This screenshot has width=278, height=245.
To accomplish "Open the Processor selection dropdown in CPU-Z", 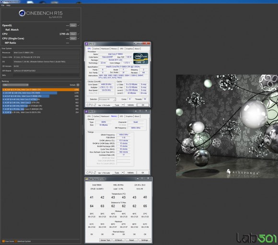I will coord(107,99).
